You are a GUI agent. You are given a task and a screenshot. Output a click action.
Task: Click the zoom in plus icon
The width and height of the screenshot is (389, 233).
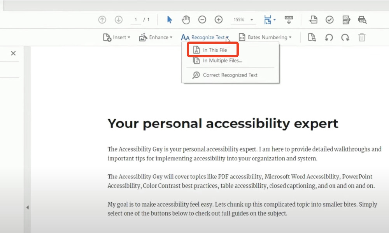point(218,19)
